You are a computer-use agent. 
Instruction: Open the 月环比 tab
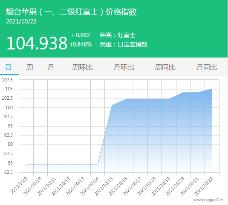[124, 67]
